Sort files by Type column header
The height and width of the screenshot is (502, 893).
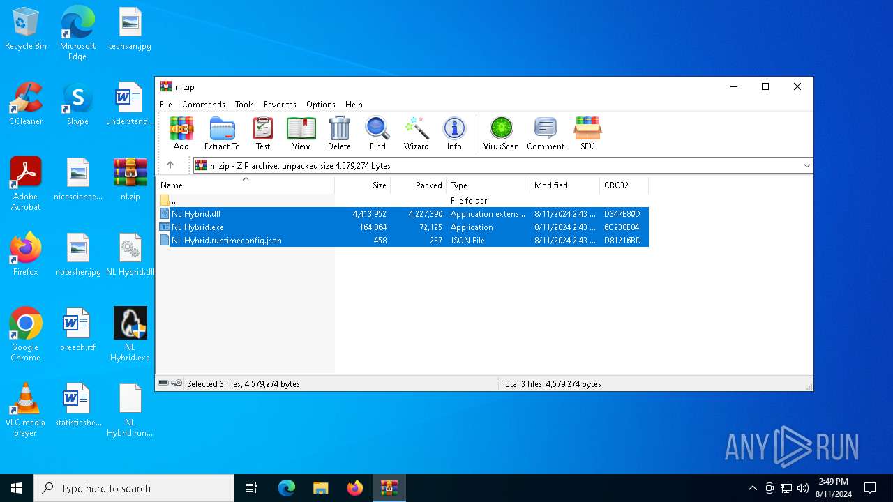pyautogui.click(x=488, y=185)
